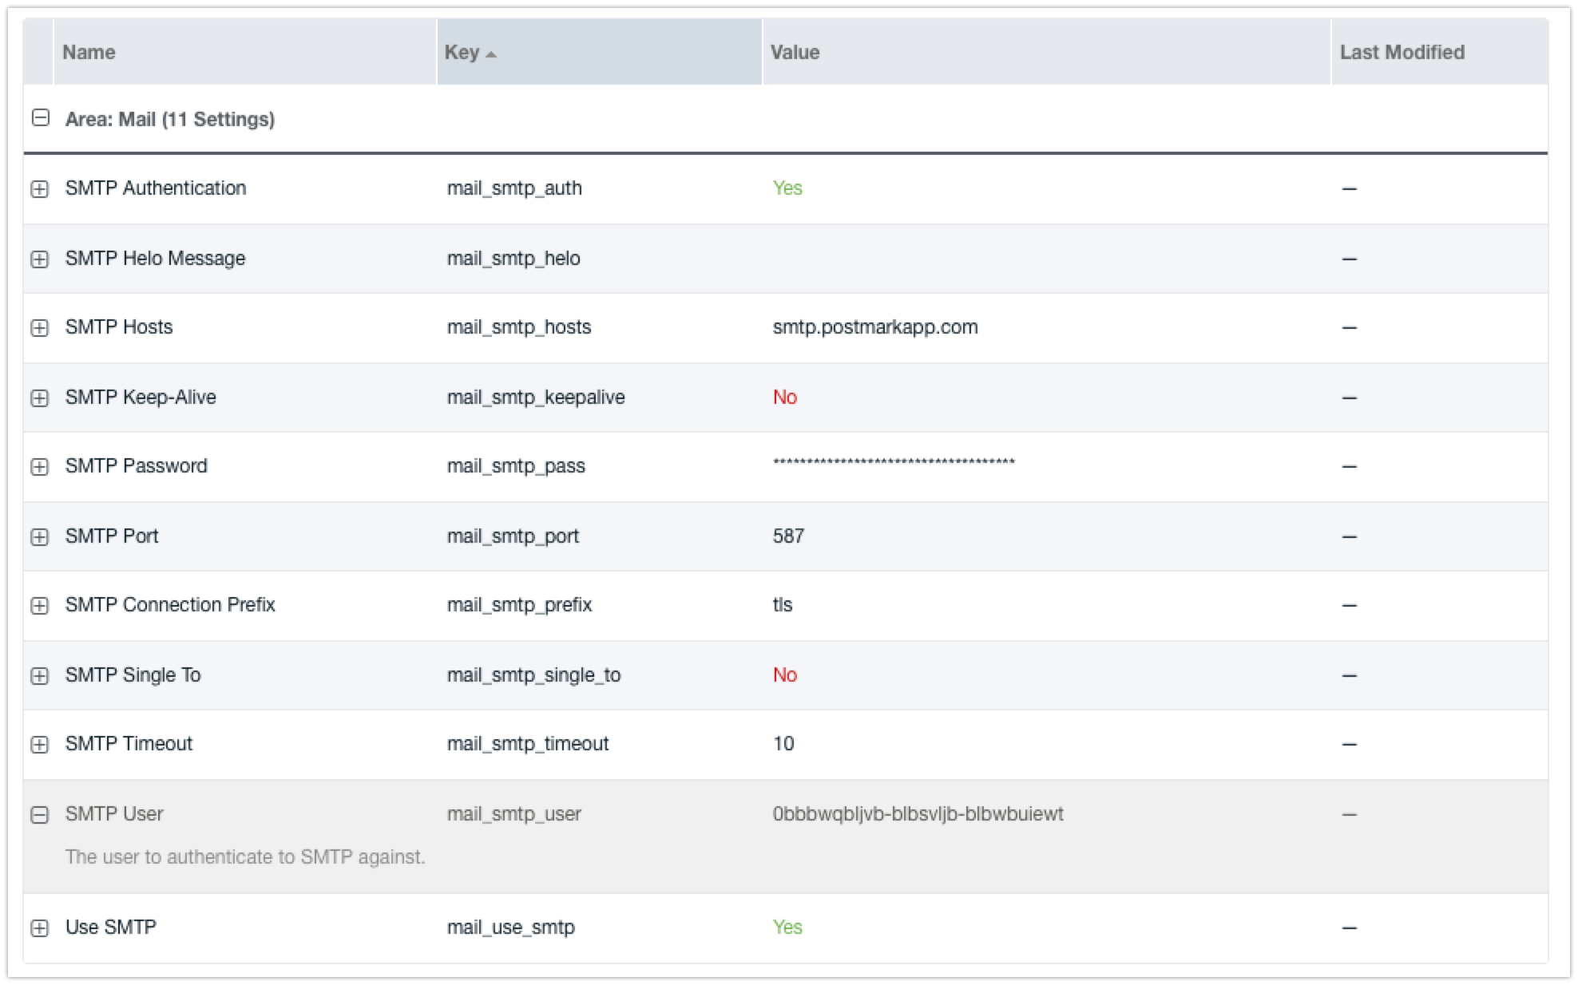
Task: Click the mail_smtp_hosts key
Action: point(519,327)
